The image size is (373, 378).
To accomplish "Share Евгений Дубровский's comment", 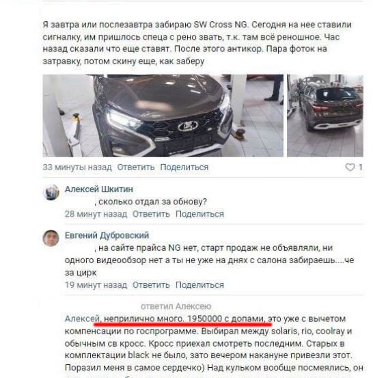I will click(199, 285).
